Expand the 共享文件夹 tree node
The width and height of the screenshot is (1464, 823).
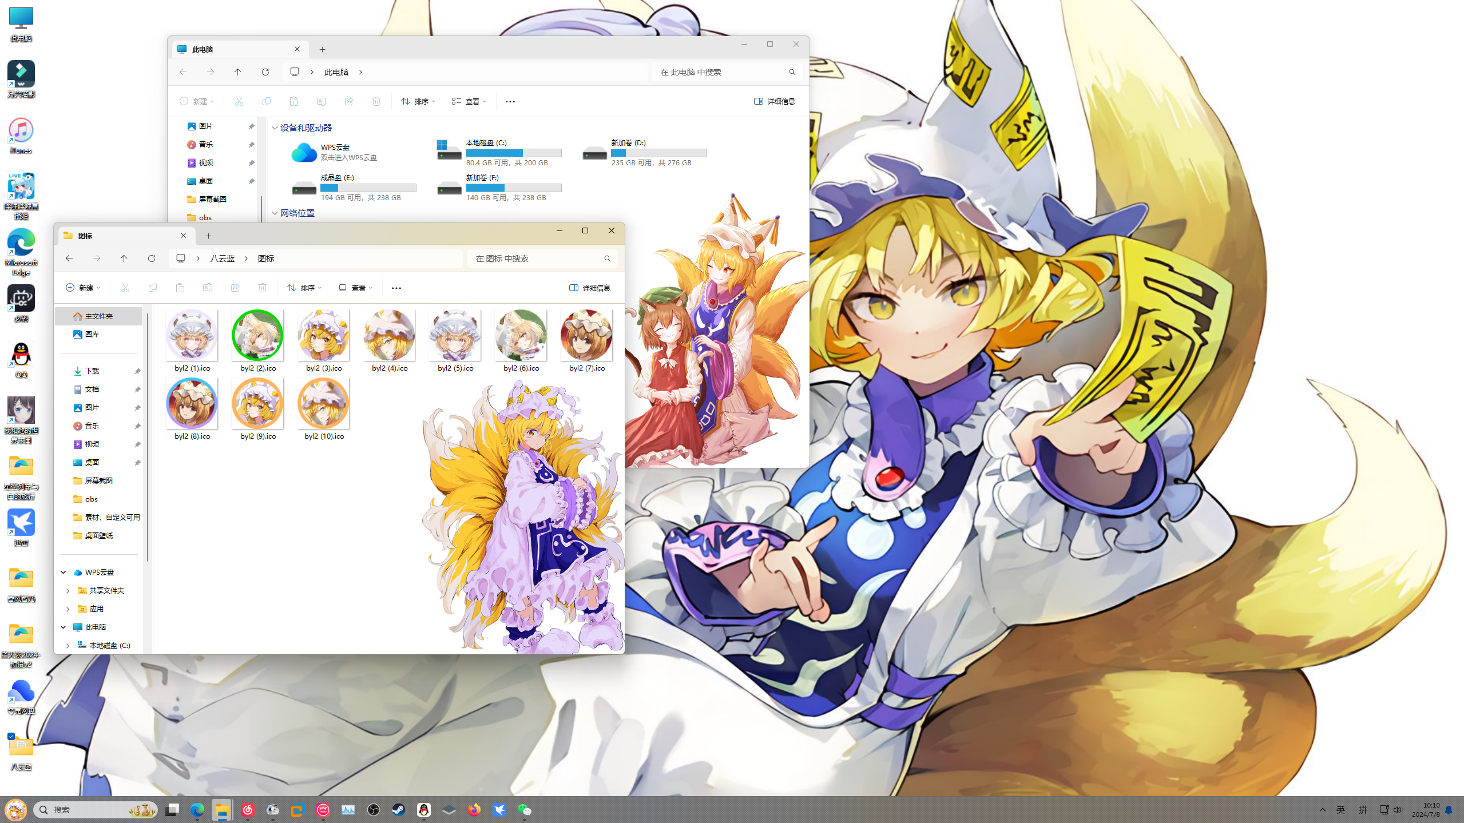68,591
